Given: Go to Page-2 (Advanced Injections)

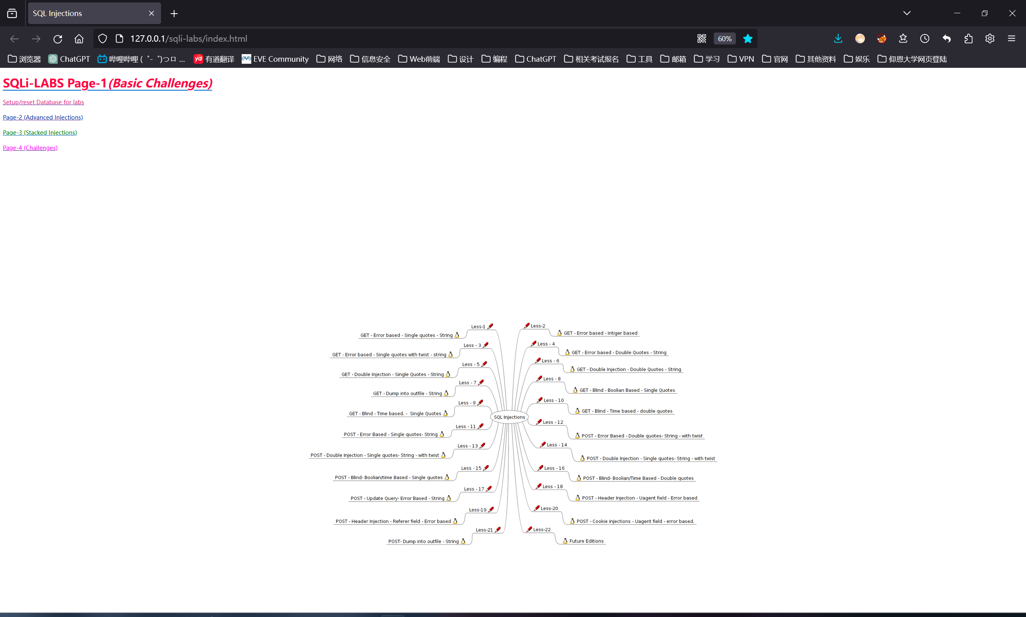Looking at the screenshot, I should pos(43,117).
